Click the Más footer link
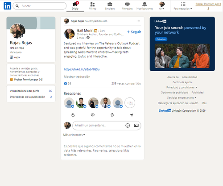 204,103
